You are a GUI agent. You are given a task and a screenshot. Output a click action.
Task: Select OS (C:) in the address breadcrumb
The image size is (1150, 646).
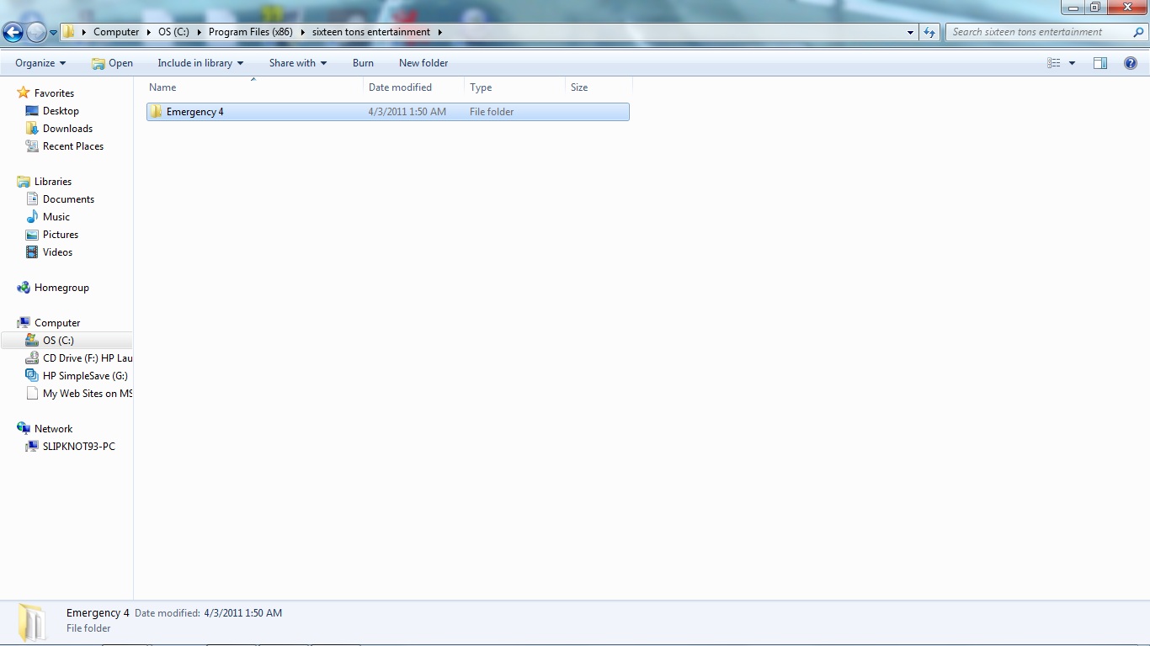click(x=173, y=32)
